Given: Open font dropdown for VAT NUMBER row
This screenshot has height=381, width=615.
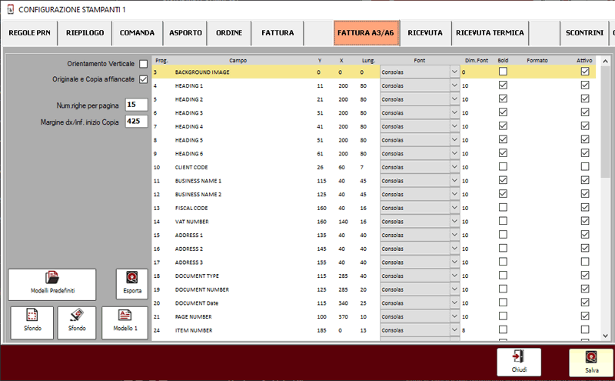Looking at the screenshot, I should (454, 222).
